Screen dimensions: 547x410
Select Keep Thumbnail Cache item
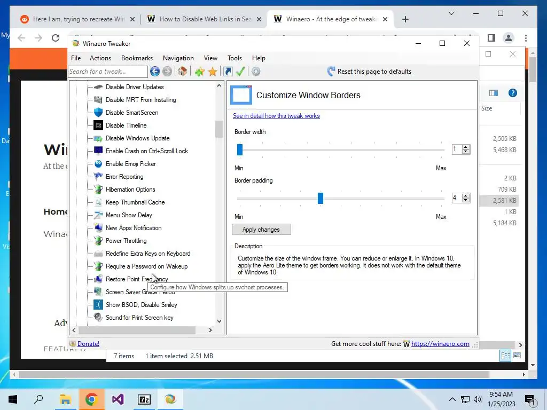click(135, 202)
